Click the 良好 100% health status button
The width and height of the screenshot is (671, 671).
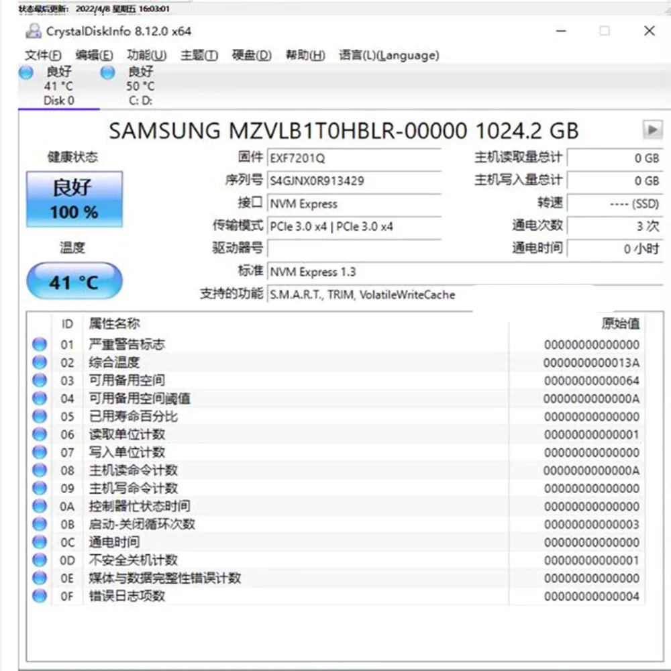[x=74, y=199]
